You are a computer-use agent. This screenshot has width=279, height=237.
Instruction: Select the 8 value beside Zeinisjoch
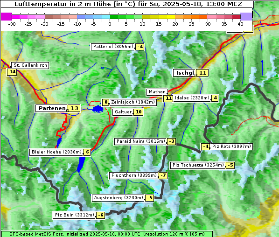(x=106, y=102)
